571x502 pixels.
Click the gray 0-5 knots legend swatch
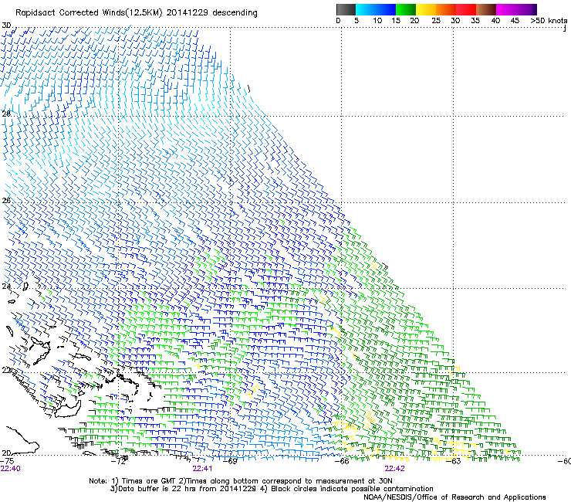(346, 9)
